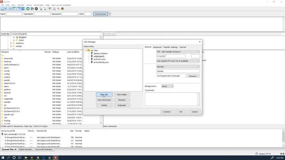Open Quickconnect history dropdown arrow
Screen dimensions: 285x160
pyautogui.click(x=110, y=14)
